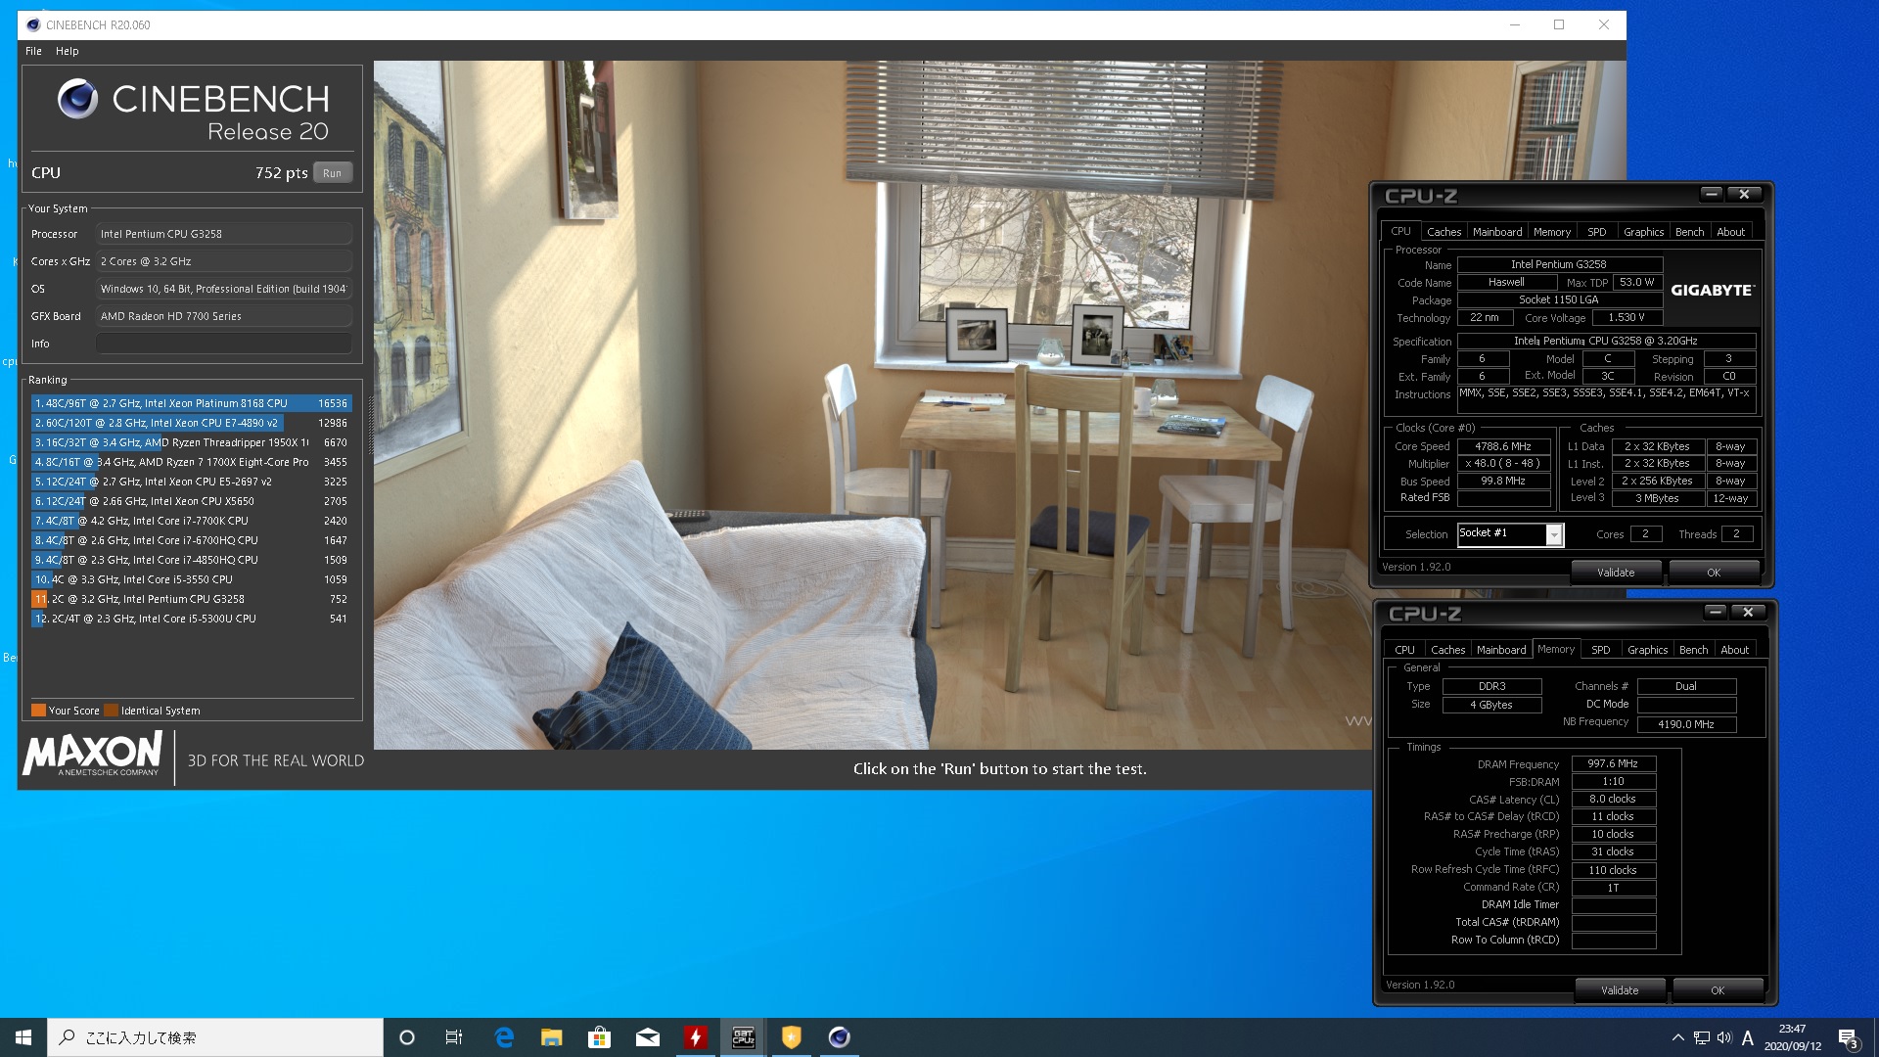Viewport: 1879px width, 1057px height.
Task: Click the Your Score orange legend swatch
Action: pos(38,711)
